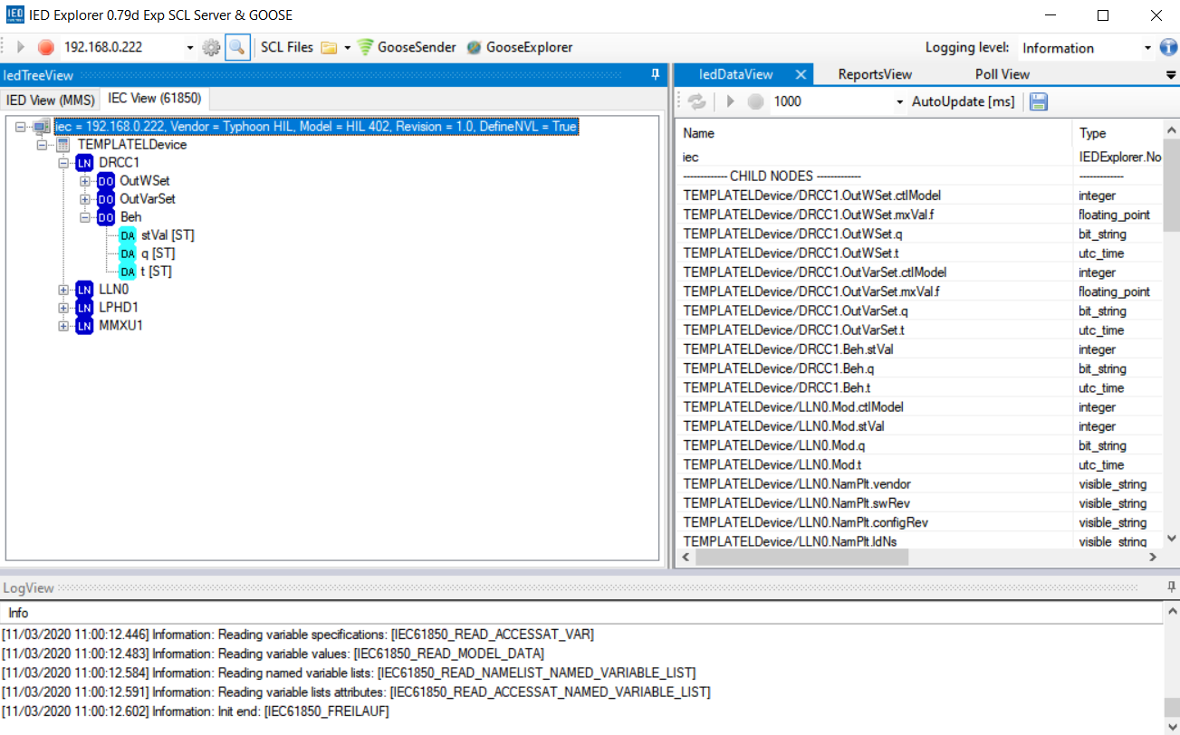Select stVal [ST] data attribute

click(x=168, y=235)
